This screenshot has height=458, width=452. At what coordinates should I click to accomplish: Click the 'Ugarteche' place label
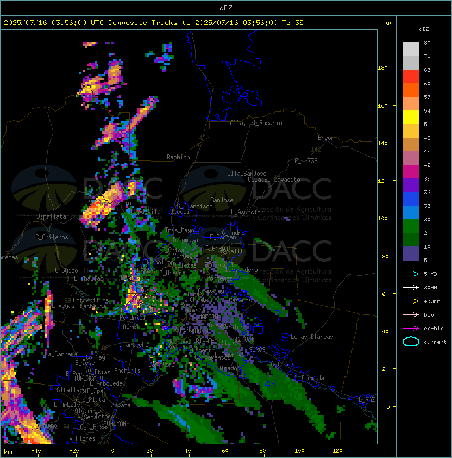click(134, 345)
